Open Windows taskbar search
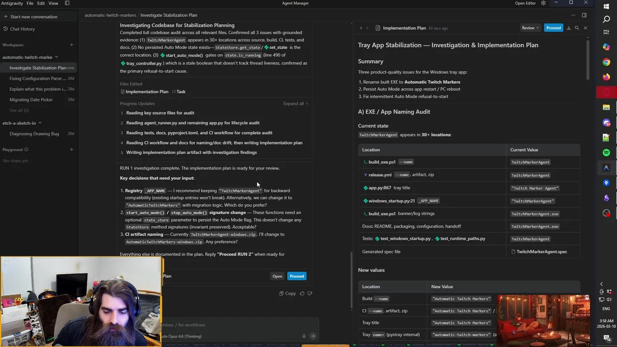The width and height of the screenshot is (617, 347). pyautogui.click(x=606, y=19)
